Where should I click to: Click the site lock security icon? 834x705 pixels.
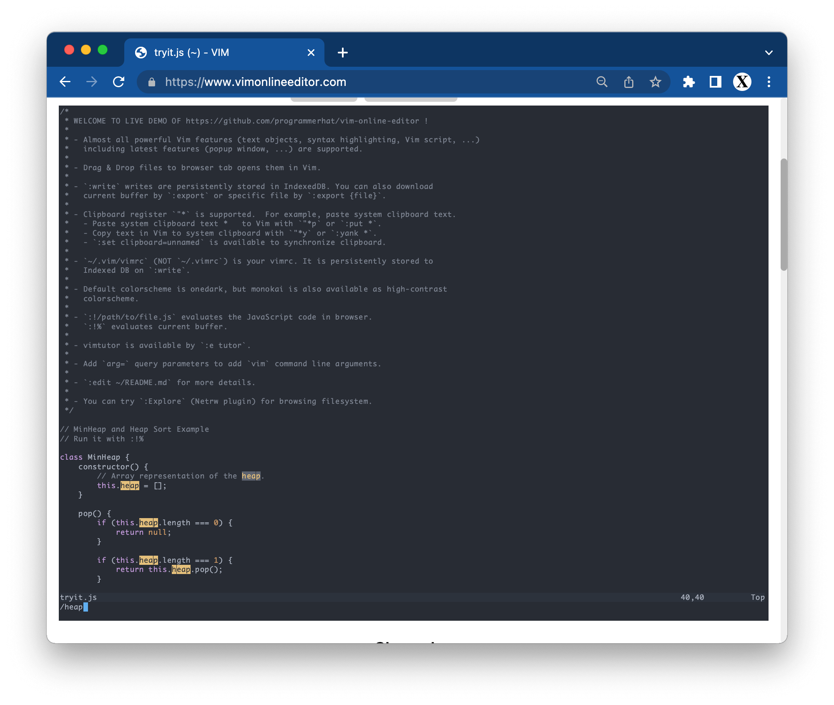152,82
